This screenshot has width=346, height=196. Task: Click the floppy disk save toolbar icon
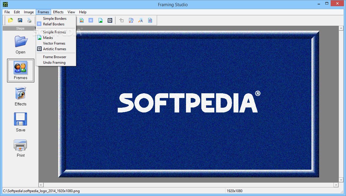pos(20,20)
